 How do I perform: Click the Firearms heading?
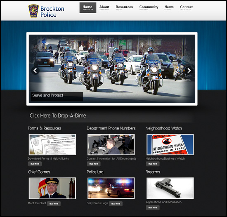click(x=153, y=172)
